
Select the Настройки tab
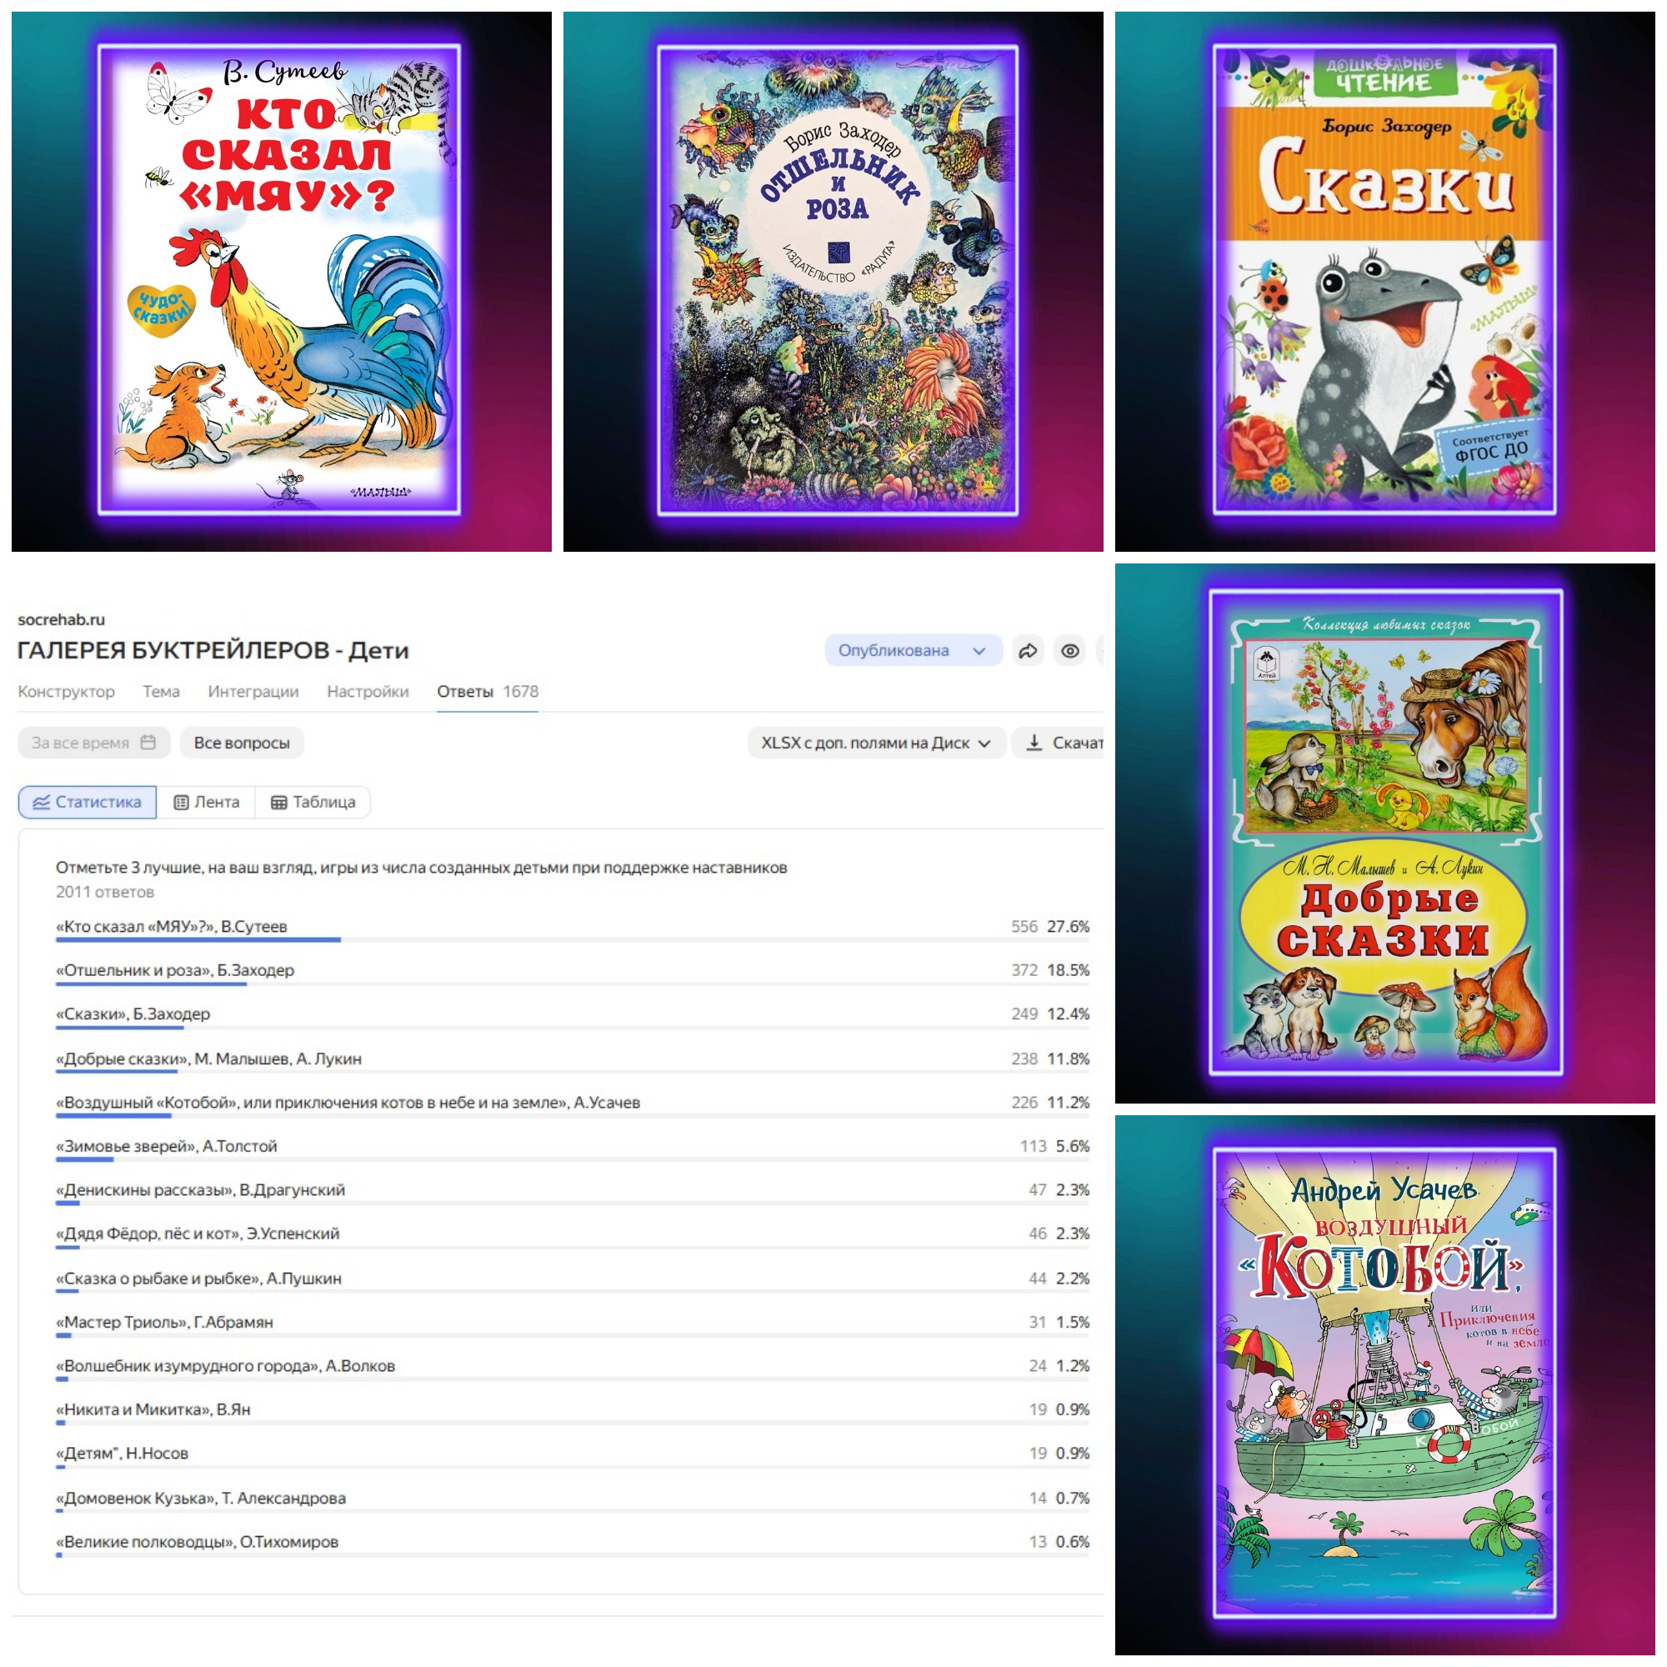click(368, 691)
